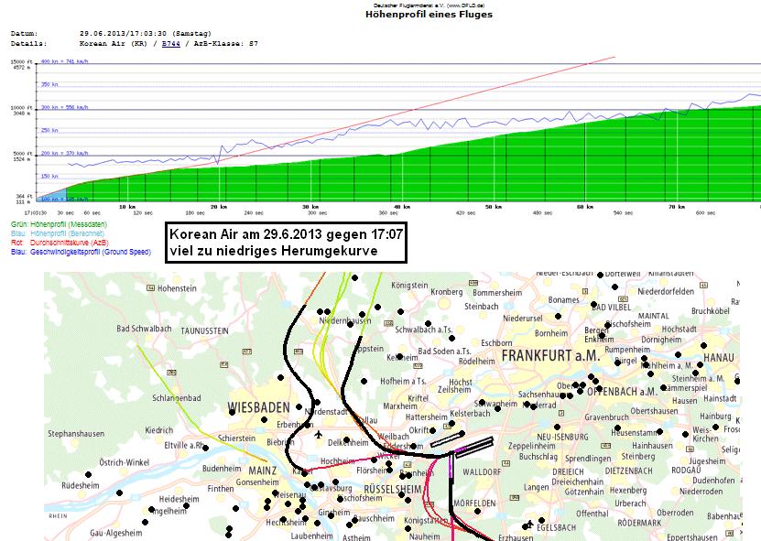Click the 'Rüdesheim' town label
The height and width of the screenshot is (541, 761).
(81, 486)
